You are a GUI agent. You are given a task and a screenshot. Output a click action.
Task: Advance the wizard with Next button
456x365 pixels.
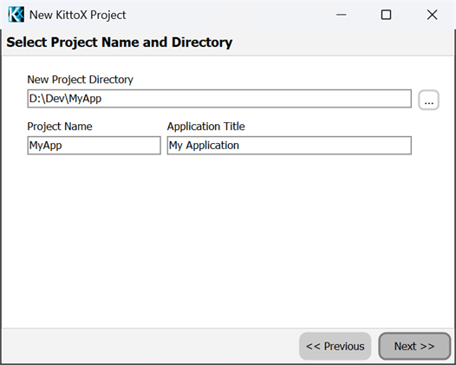pos(414,346)
